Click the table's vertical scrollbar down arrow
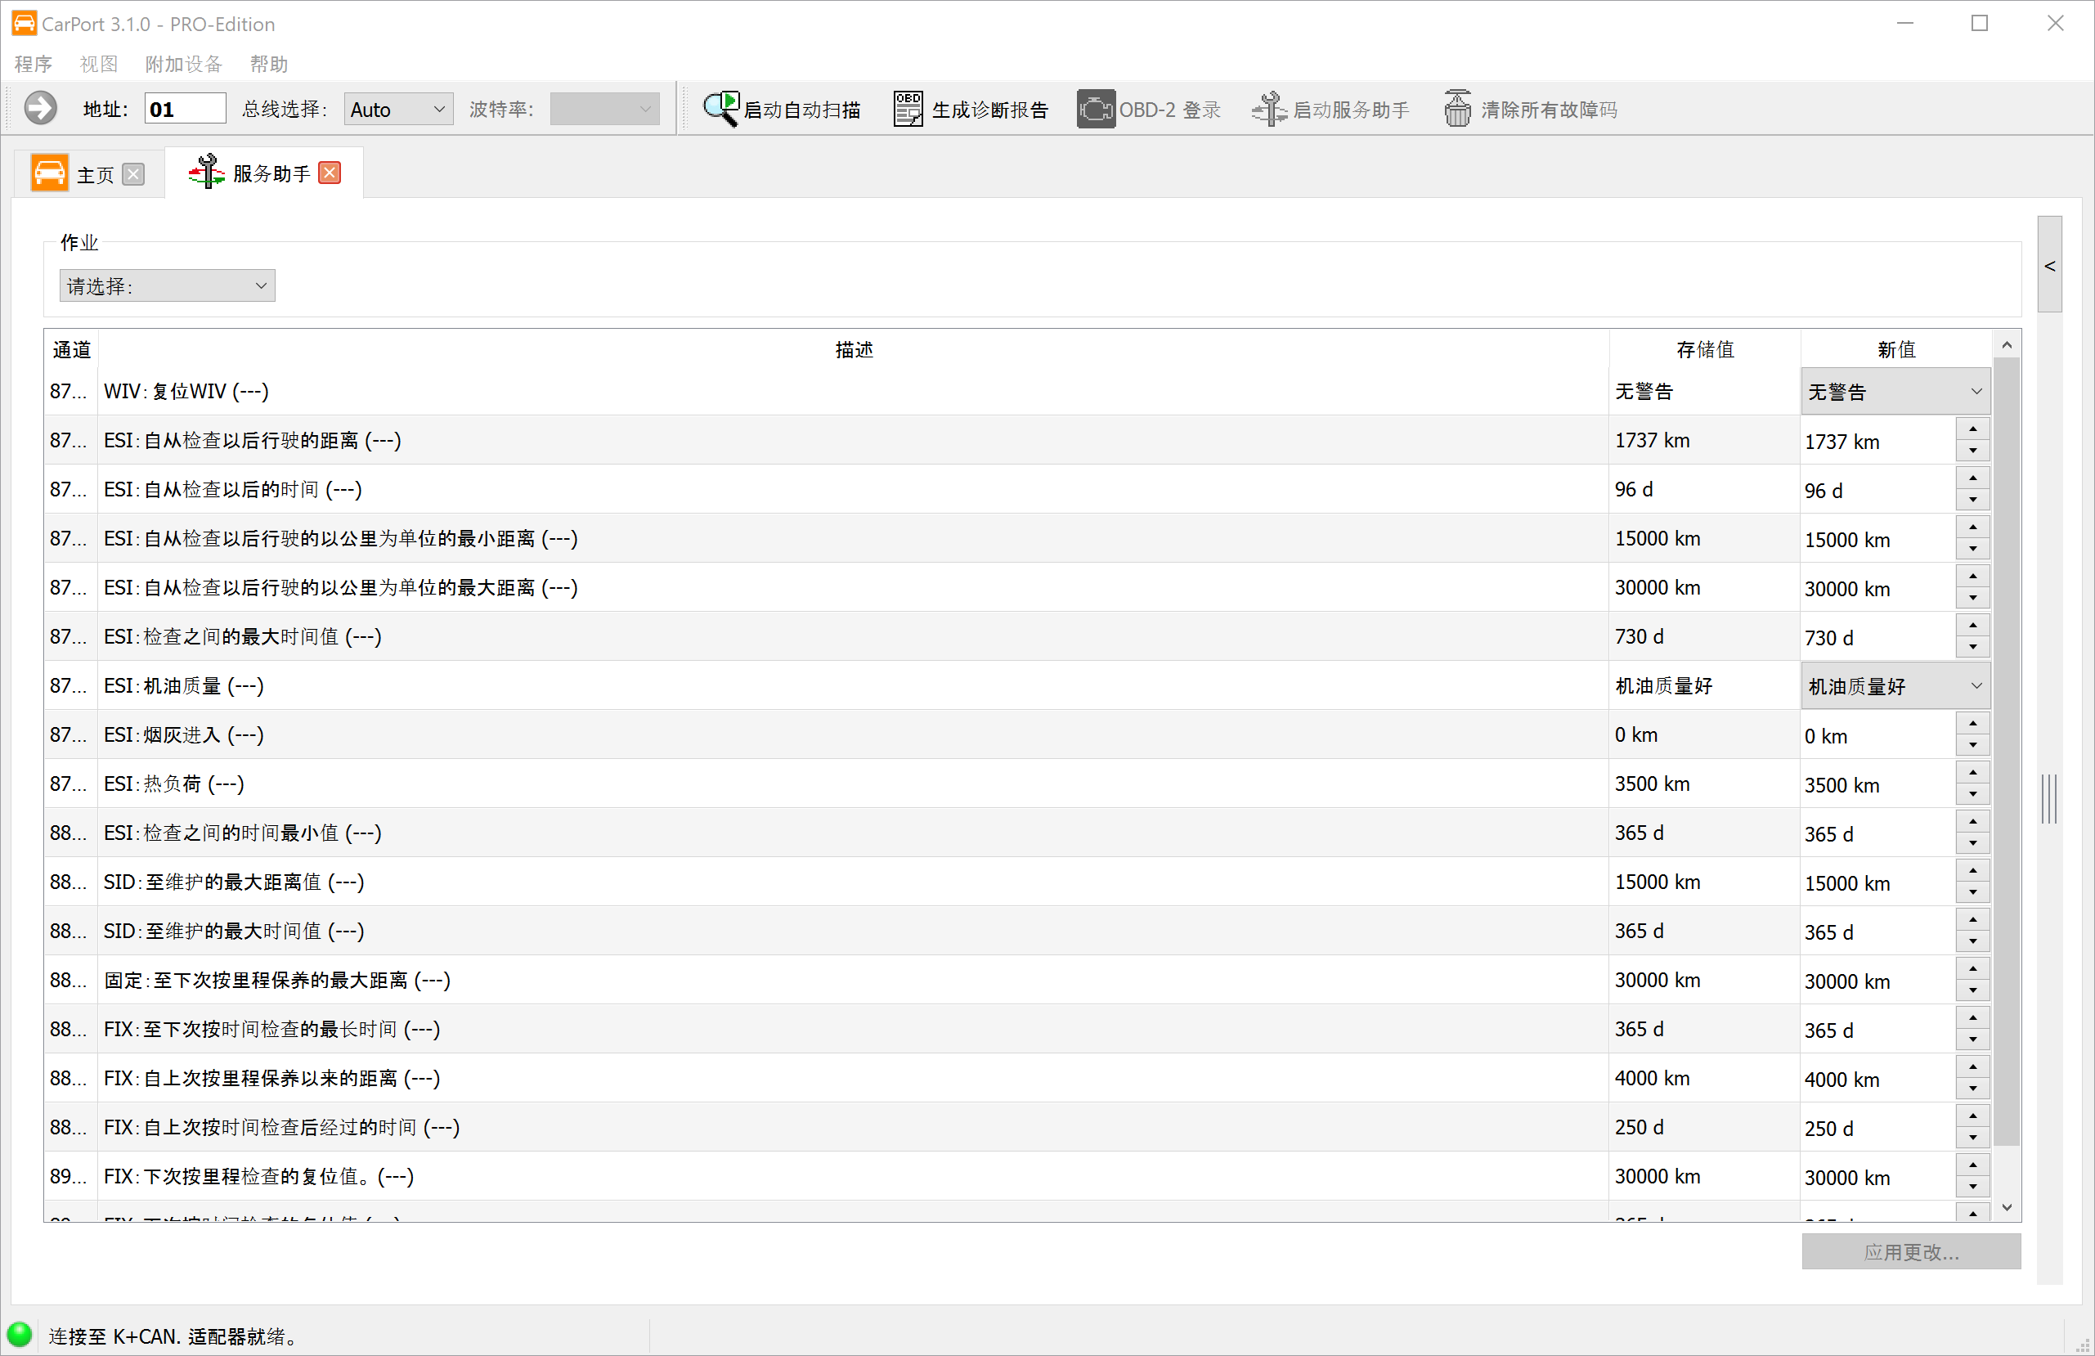Image resolution: width=2095 pixels, height=1356 pixels. point(2007,1207)
